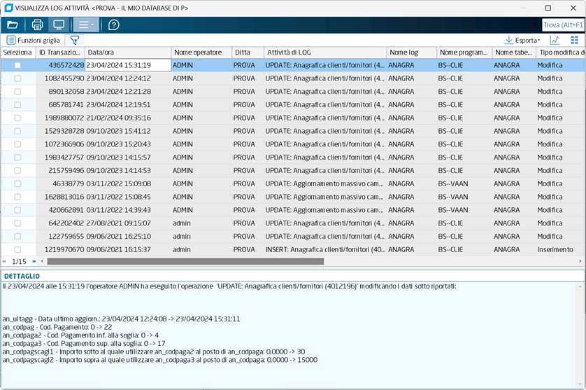Click Tipo modifica column header
Viewport: 586px width, 390px height.
(561, 53)
